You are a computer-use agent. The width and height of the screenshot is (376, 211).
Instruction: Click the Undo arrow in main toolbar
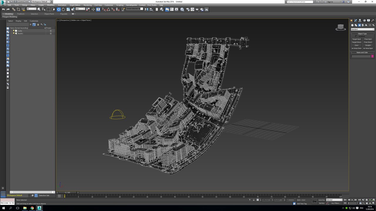click(3, 9)
